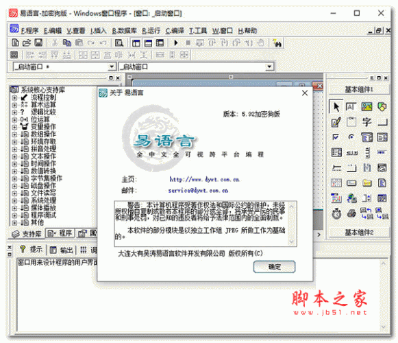The image size is (398, 343).
Task: Click the Run (play) toolbar icon
Action: (x=176, y=43)
